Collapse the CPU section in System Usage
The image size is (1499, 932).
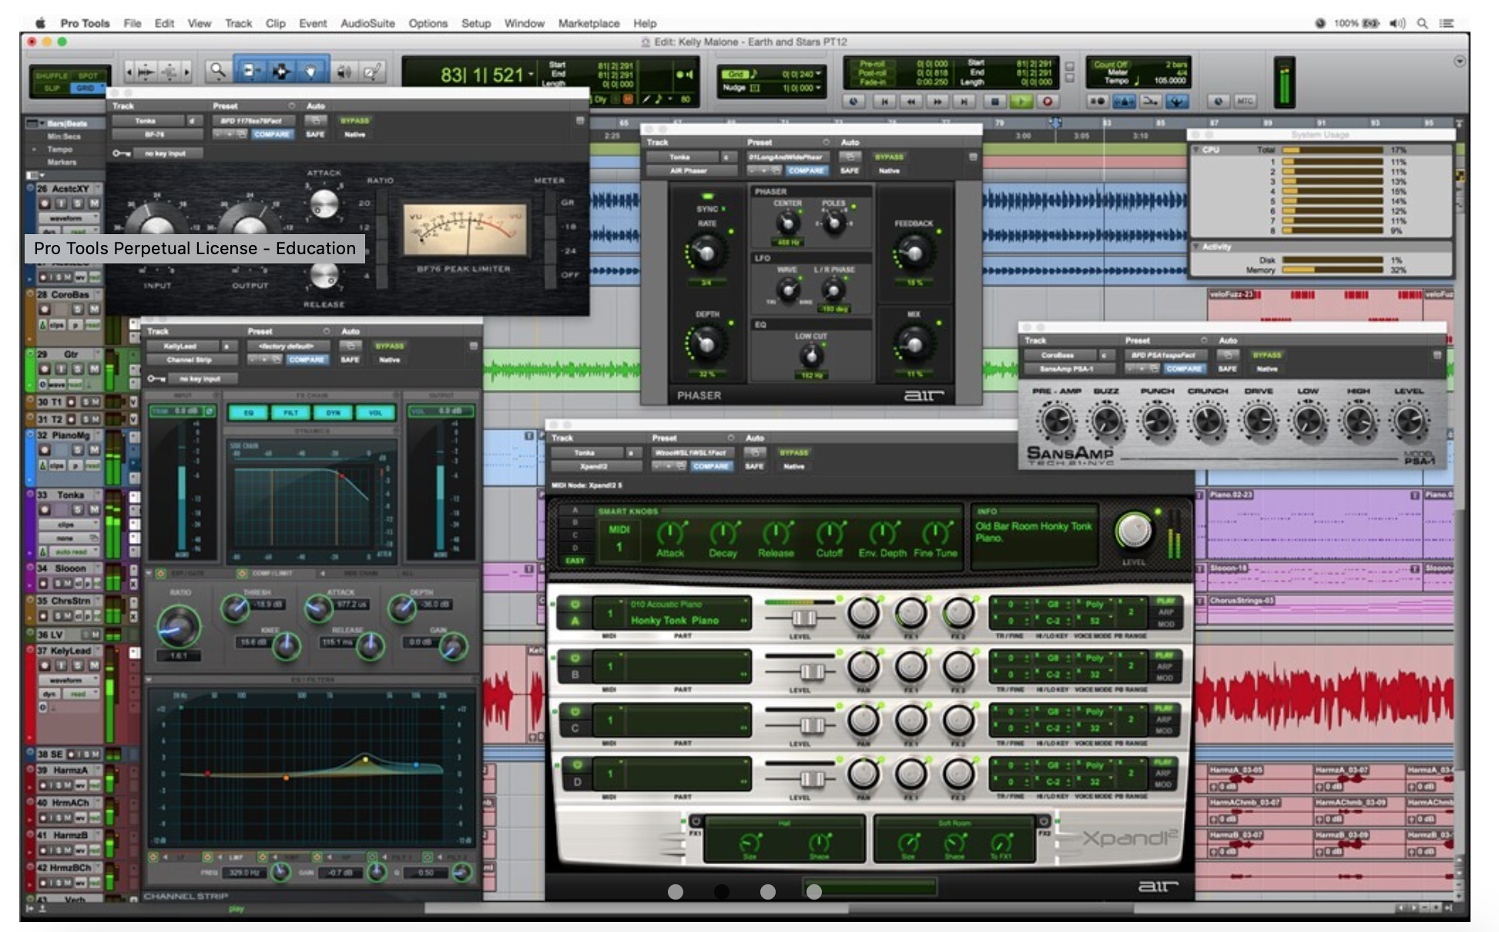pyautogui.click(x=1196, y=149)
